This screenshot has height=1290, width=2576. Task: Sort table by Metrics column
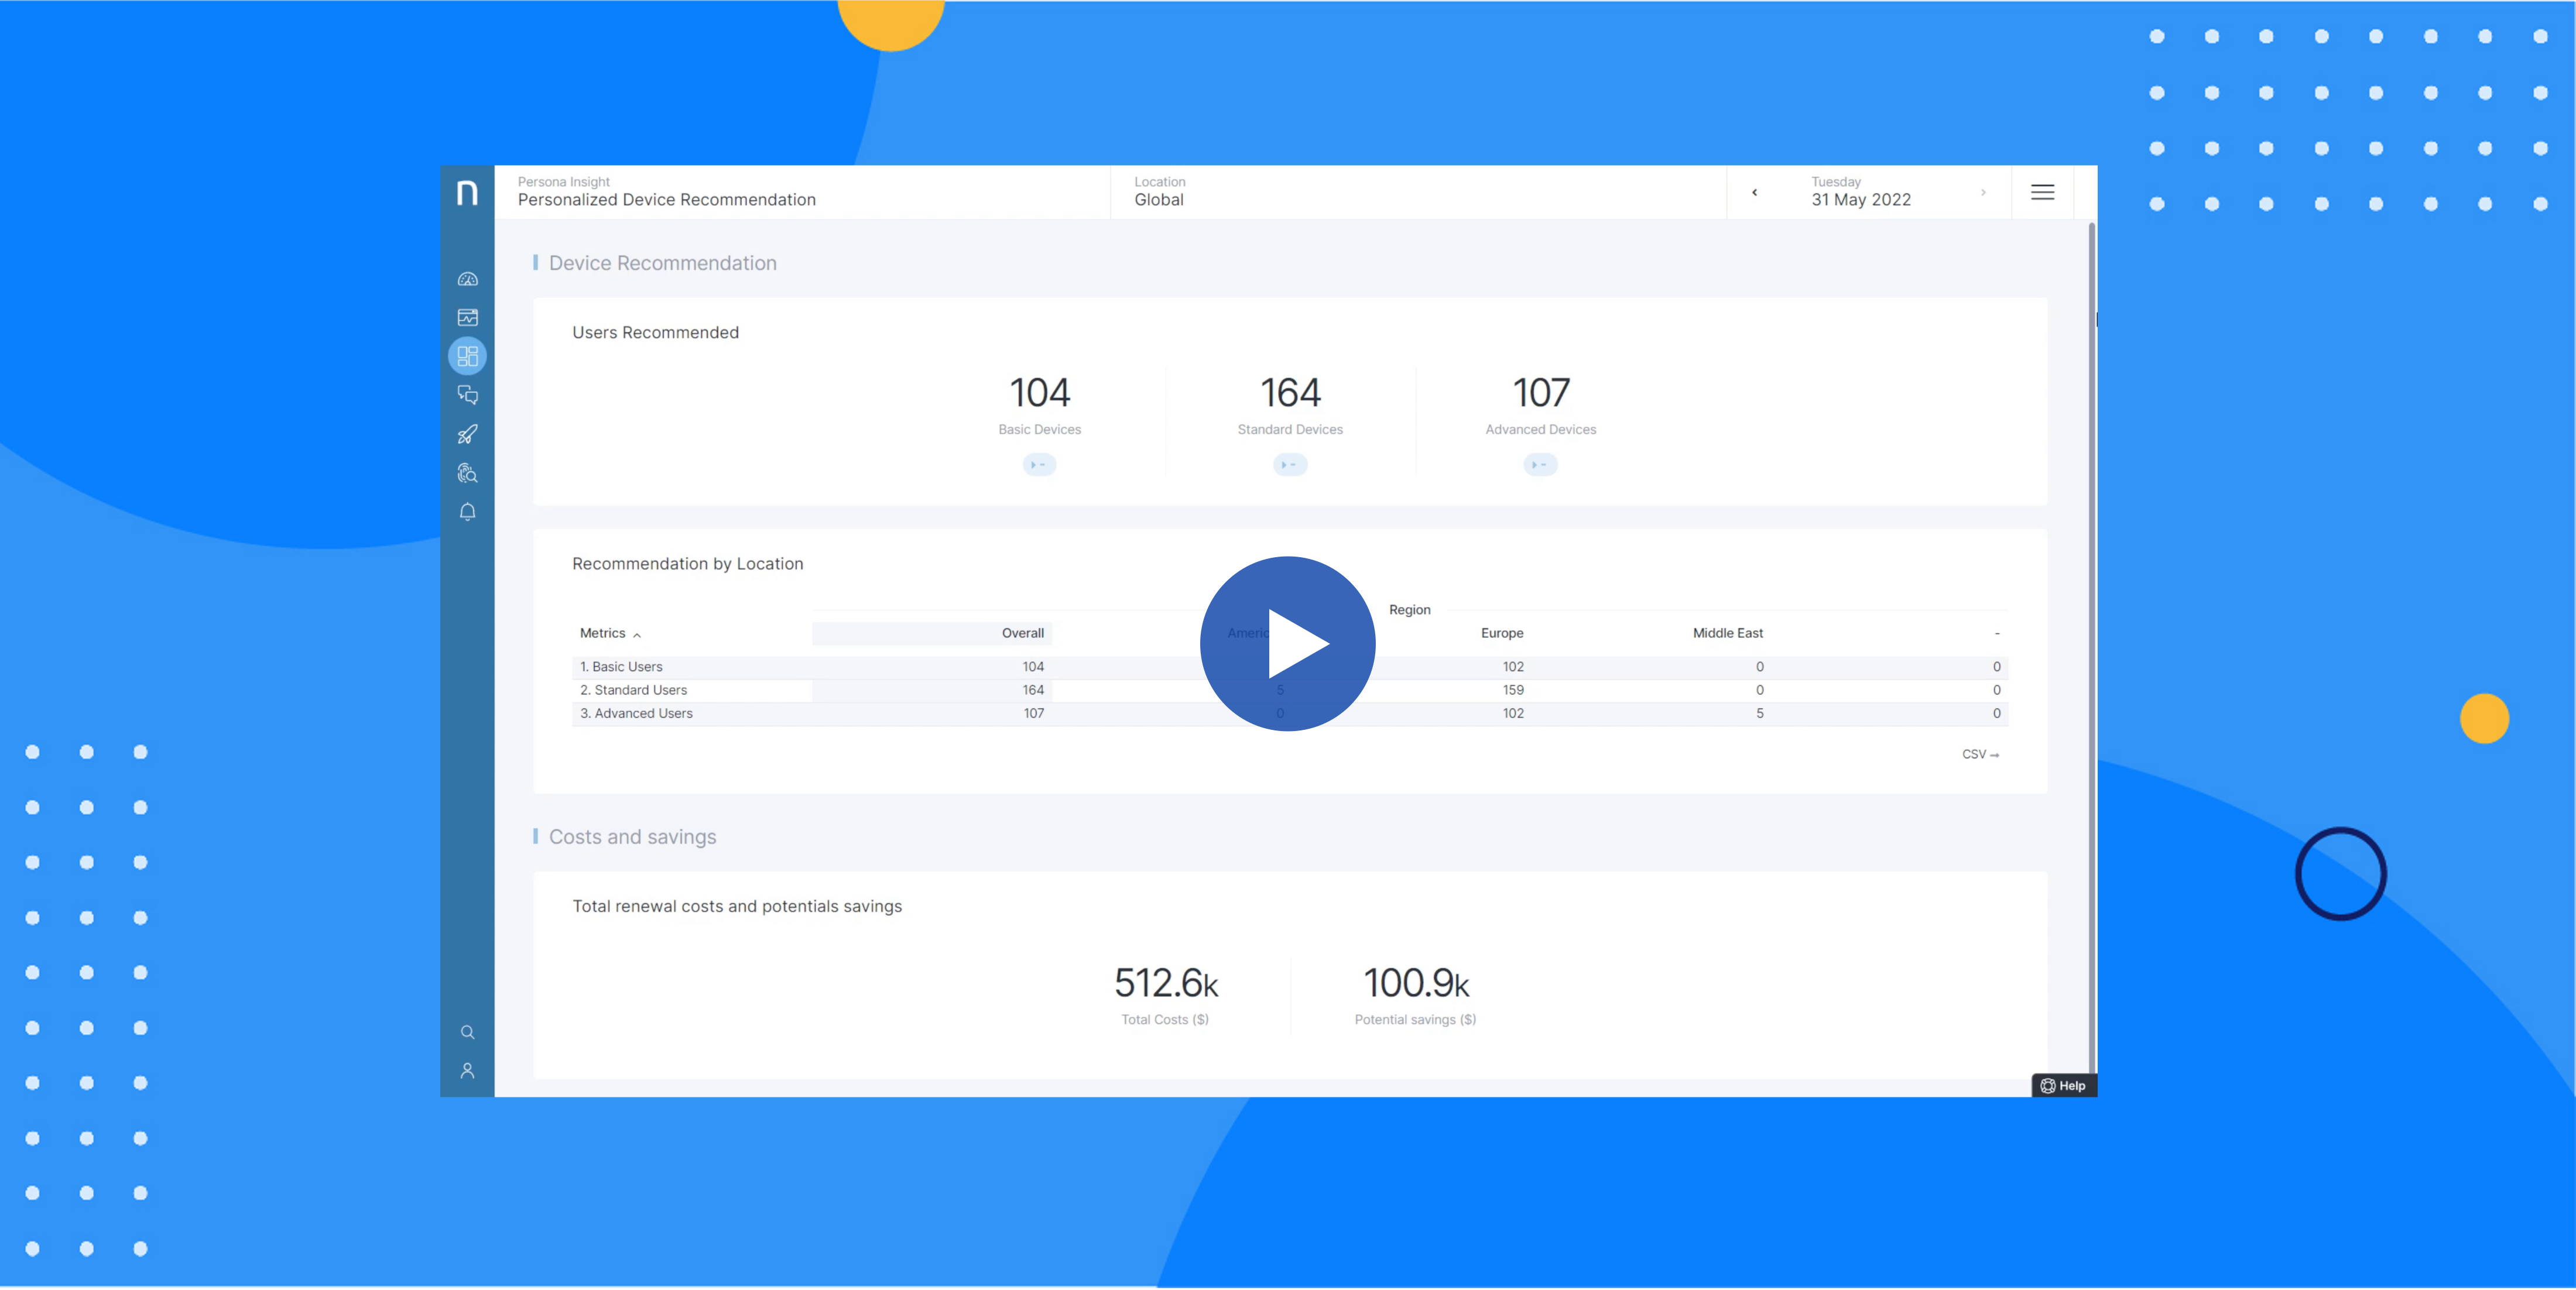click(x=610, y=633)
